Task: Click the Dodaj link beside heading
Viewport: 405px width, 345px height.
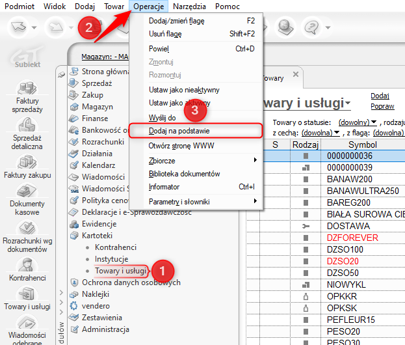Action: point(380,96)
